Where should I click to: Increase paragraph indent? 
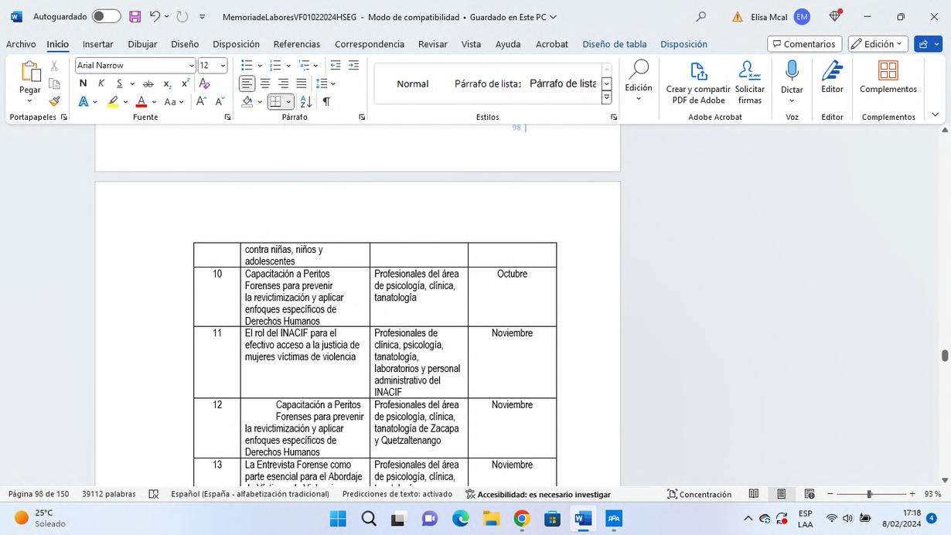coord(354,66)
